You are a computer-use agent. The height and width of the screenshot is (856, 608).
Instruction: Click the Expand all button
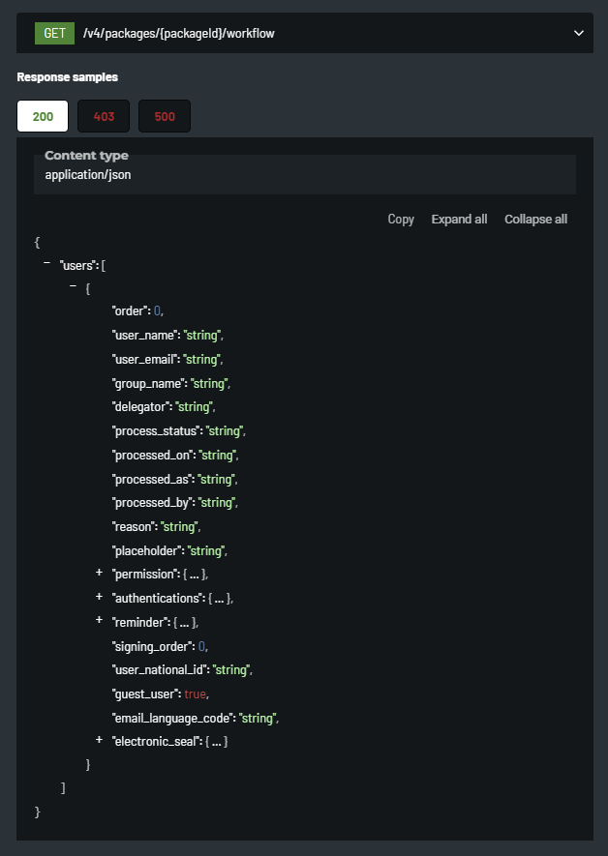point(459,220)
